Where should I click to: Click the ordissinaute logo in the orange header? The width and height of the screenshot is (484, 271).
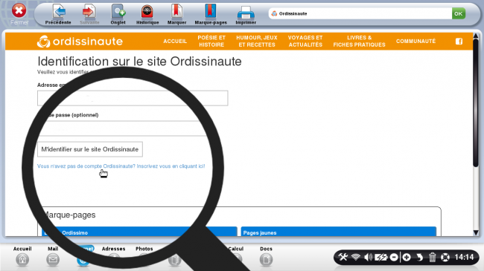tap(80, 42)
